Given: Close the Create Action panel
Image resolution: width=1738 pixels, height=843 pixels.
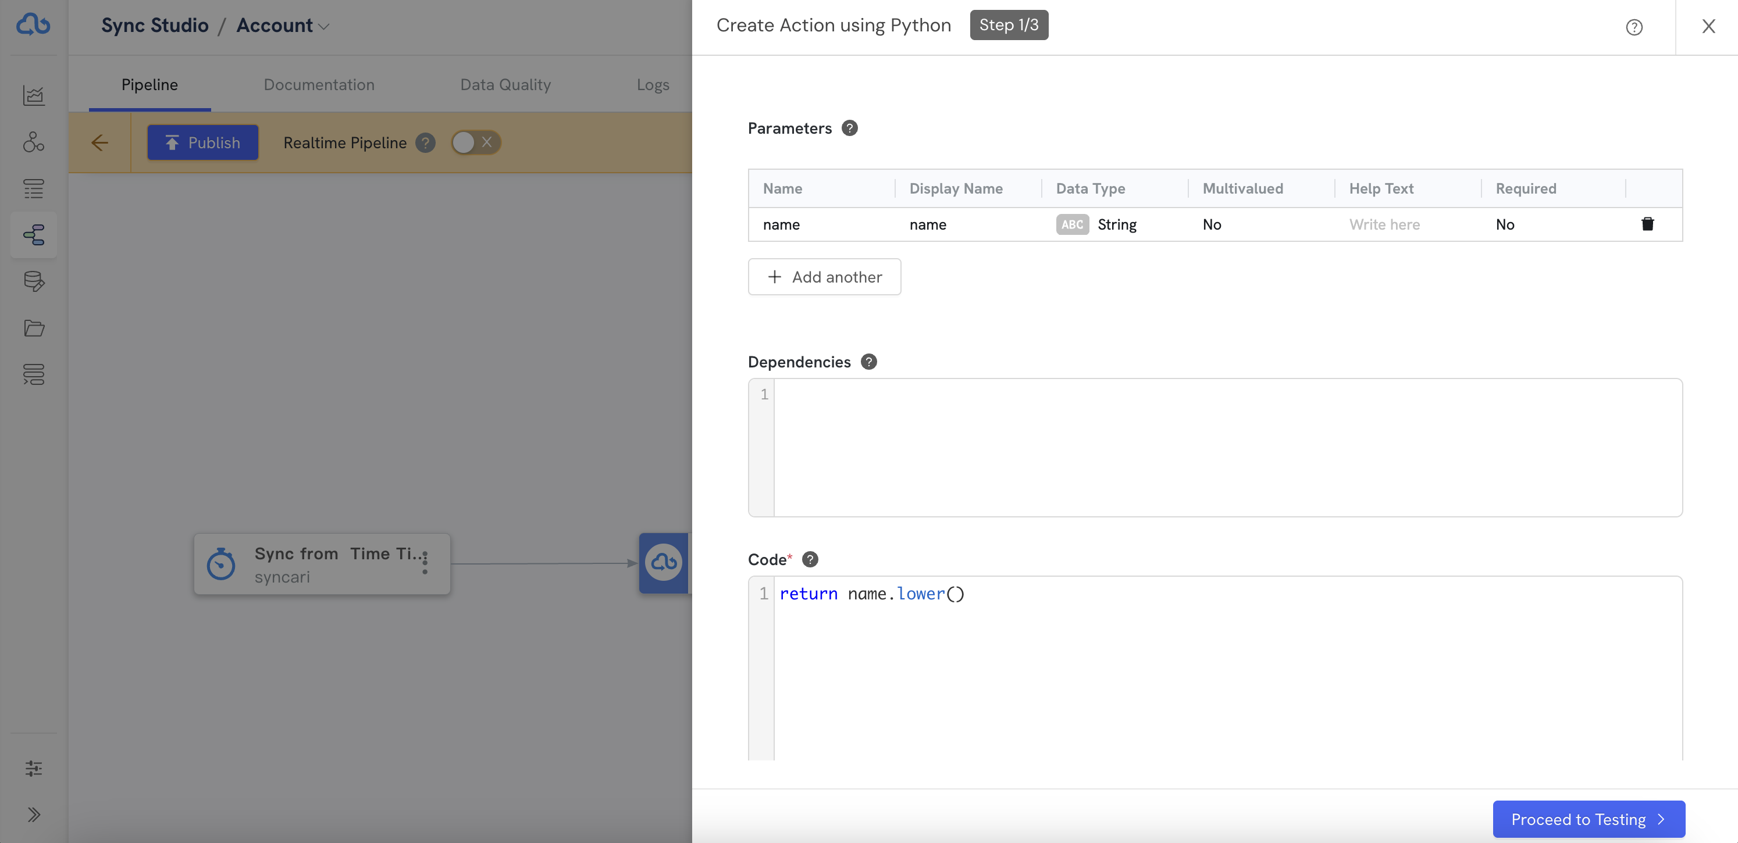Looking at the screenshot, I should pyautogui.click(x=1708, y=26).
